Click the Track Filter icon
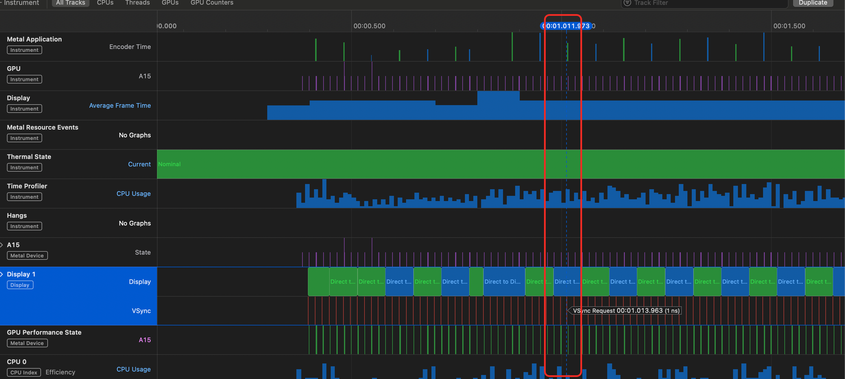This screenshot has height=379, width=845. [x=627, y=3]
